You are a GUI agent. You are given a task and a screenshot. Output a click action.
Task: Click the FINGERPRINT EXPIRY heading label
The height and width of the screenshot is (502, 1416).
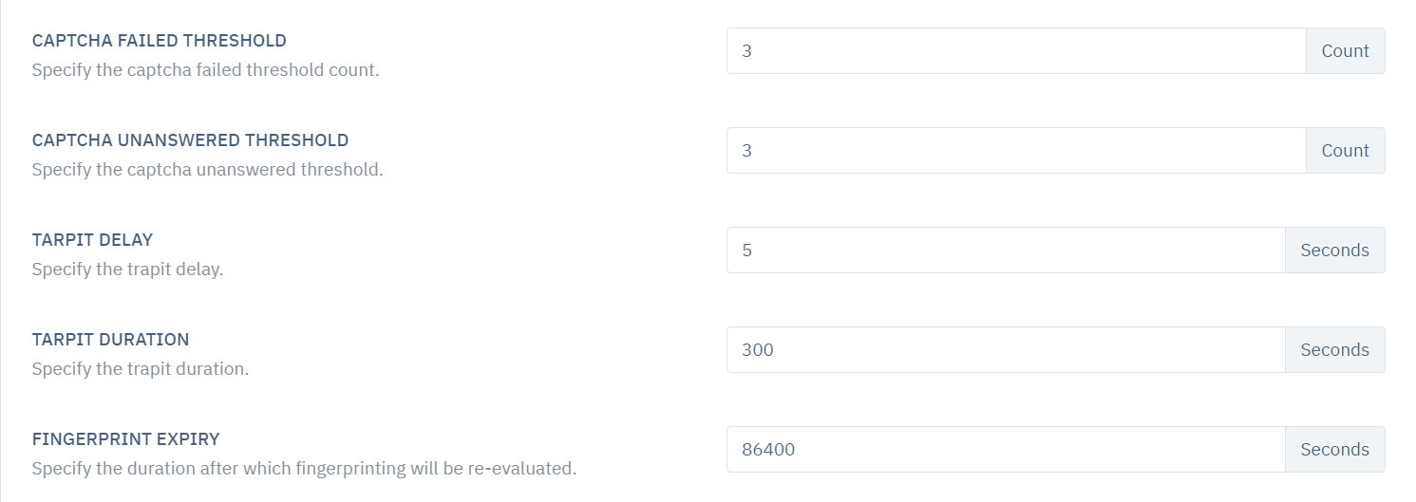coord(125,439)
